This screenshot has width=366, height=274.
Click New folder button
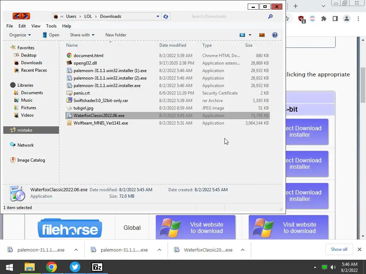pos(116,35)
